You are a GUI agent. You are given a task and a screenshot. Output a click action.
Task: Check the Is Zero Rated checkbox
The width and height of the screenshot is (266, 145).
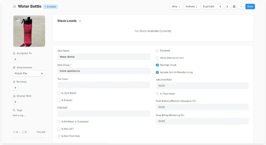point(59,93)
